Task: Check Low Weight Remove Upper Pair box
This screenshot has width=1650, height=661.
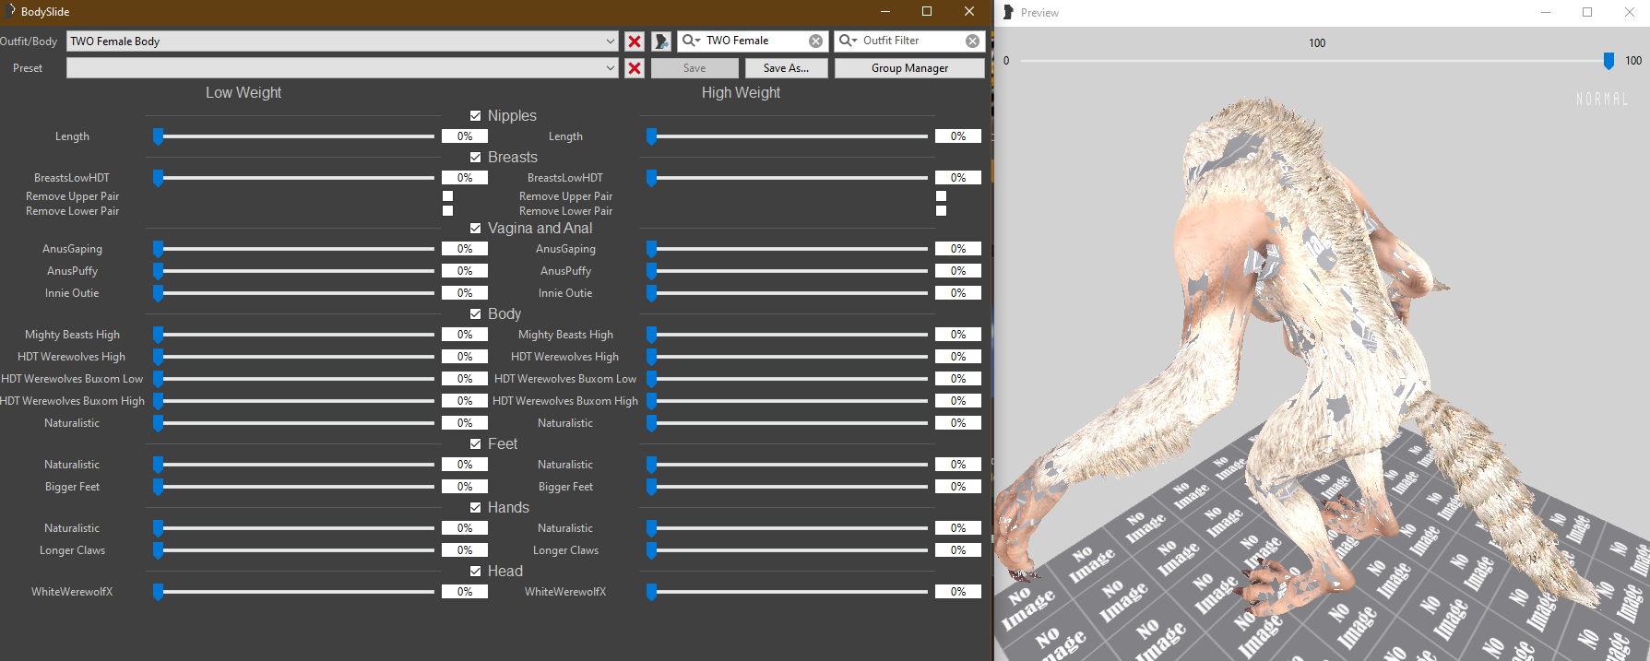Action: tap(448, 195)
